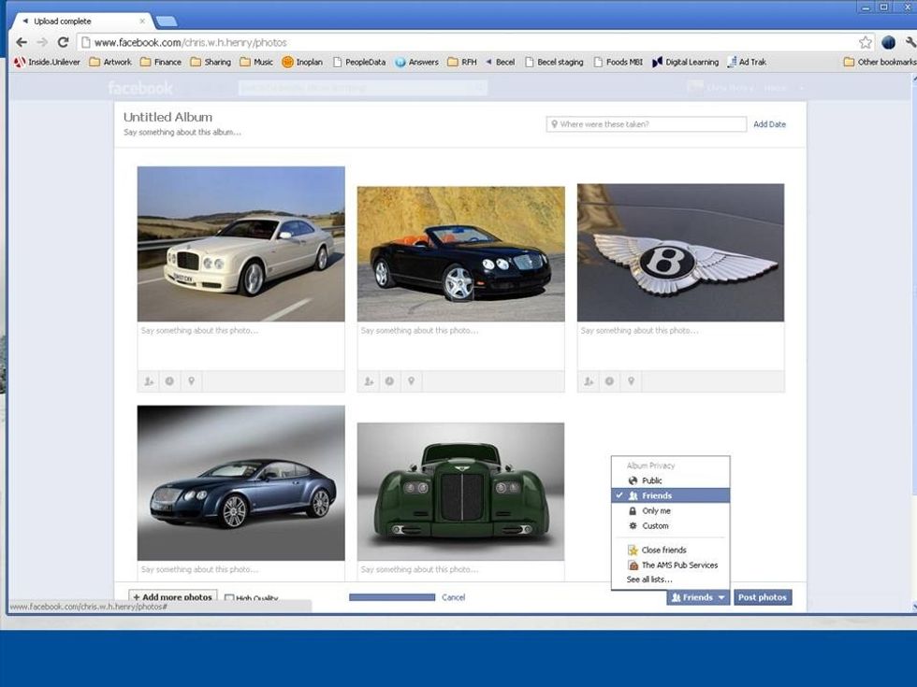This screenshot has height=687, width=917.
Task: Toggle the High Quality checkbox
Action: click(x=229, y=597)
